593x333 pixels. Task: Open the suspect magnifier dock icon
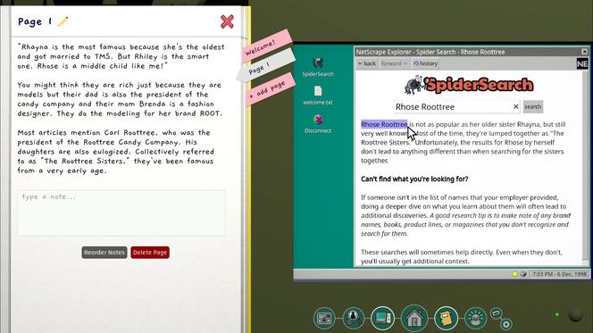click(x=354, y=318)
